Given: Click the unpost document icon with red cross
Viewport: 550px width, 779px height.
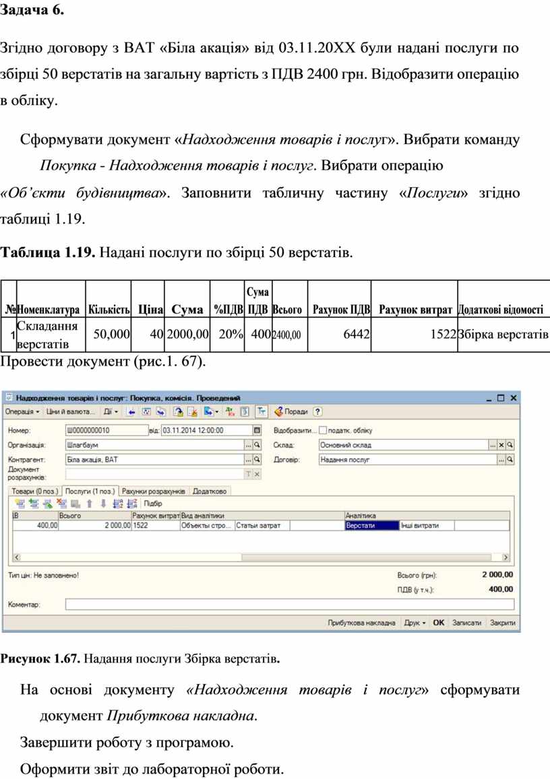Looking at the screenshot, I should [193, 412].
